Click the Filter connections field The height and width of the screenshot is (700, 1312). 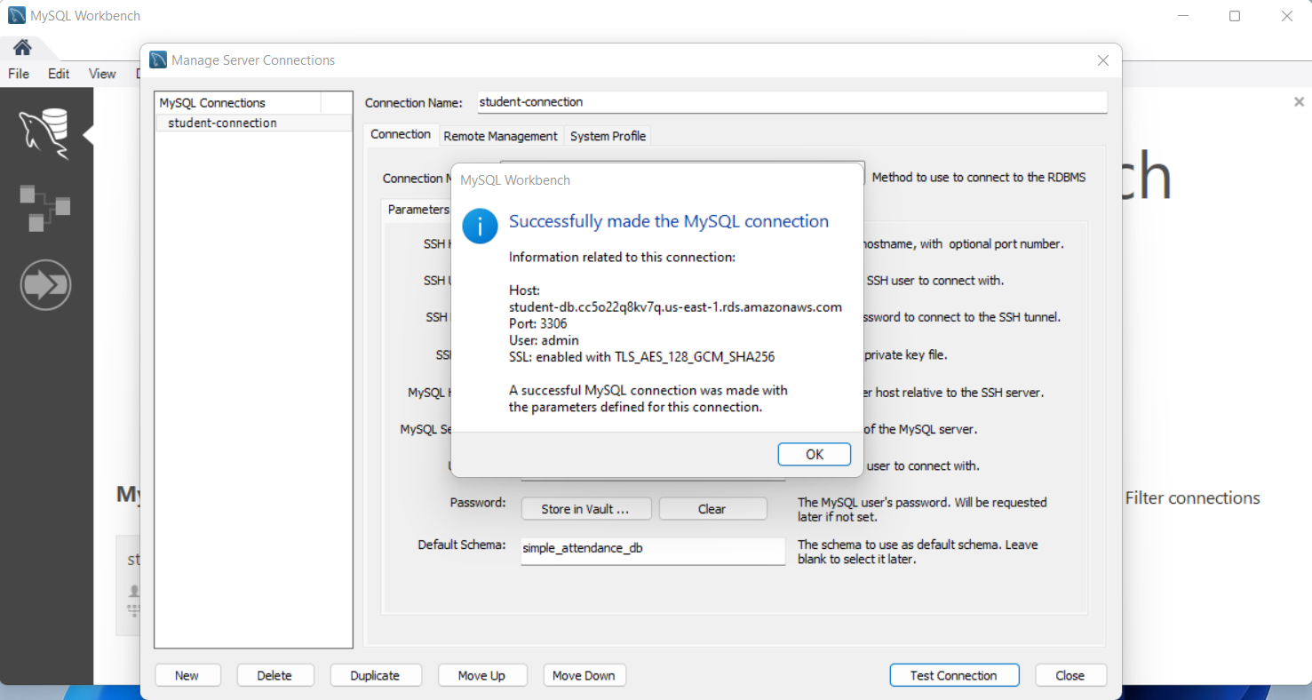(x=1192, y=498)
